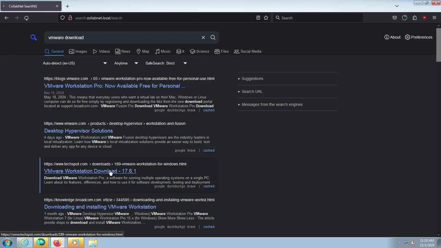Open the Pocket save icon

click(395, 18)
